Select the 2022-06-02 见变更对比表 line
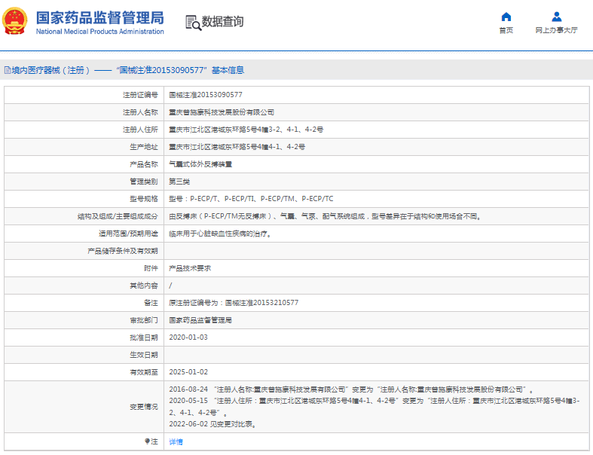The width and height of the screenshot is (593, 455). [212, 424]
